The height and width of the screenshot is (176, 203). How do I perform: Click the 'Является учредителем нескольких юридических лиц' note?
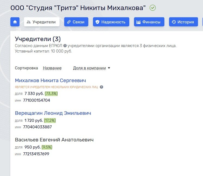coord(56,87)
